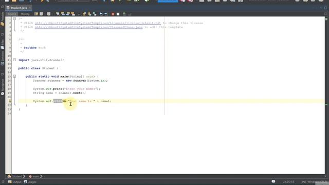Click the Find Previous Occurrence icon
Image resolution: width=329 pixels, height=185 pixels.
[63, 14]
